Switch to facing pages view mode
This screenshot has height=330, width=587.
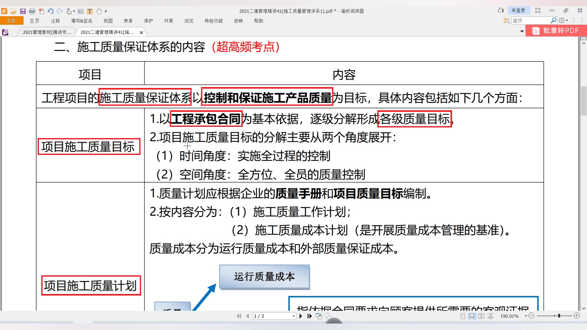481,316
